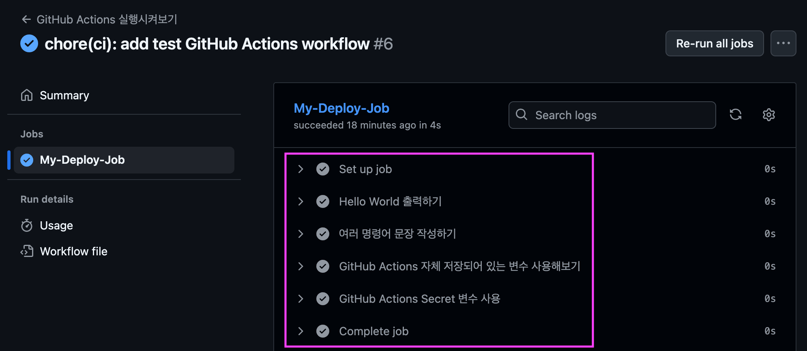Click the back arrow to workflow list
The height and width of the screenshot is (351, 807).
coord(26,19)
